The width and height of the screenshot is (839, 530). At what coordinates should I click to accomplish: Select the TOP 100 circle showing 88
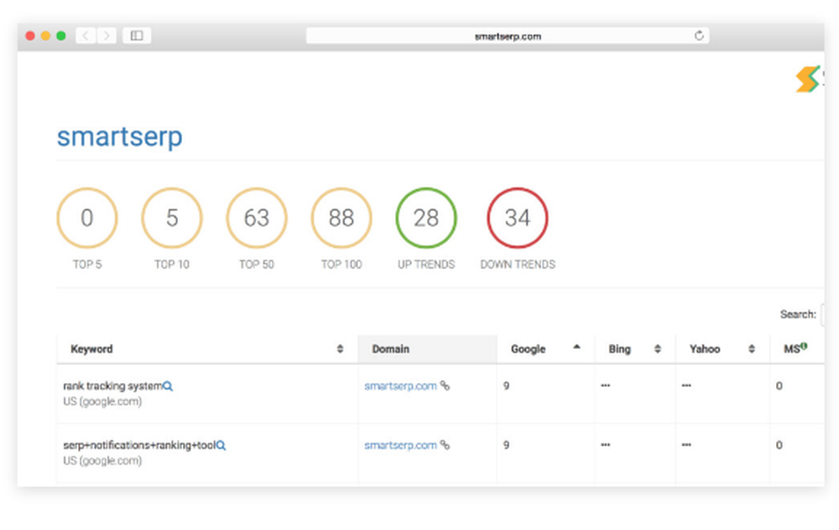(341, 218)
